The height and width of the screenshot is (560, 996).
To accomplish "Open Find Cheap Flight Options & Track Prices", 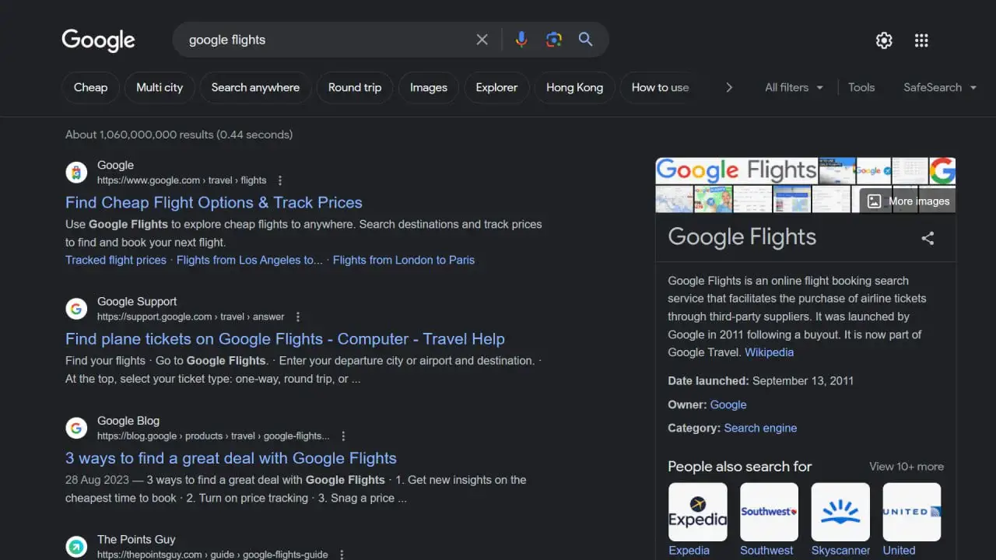I will click(214, 202).
